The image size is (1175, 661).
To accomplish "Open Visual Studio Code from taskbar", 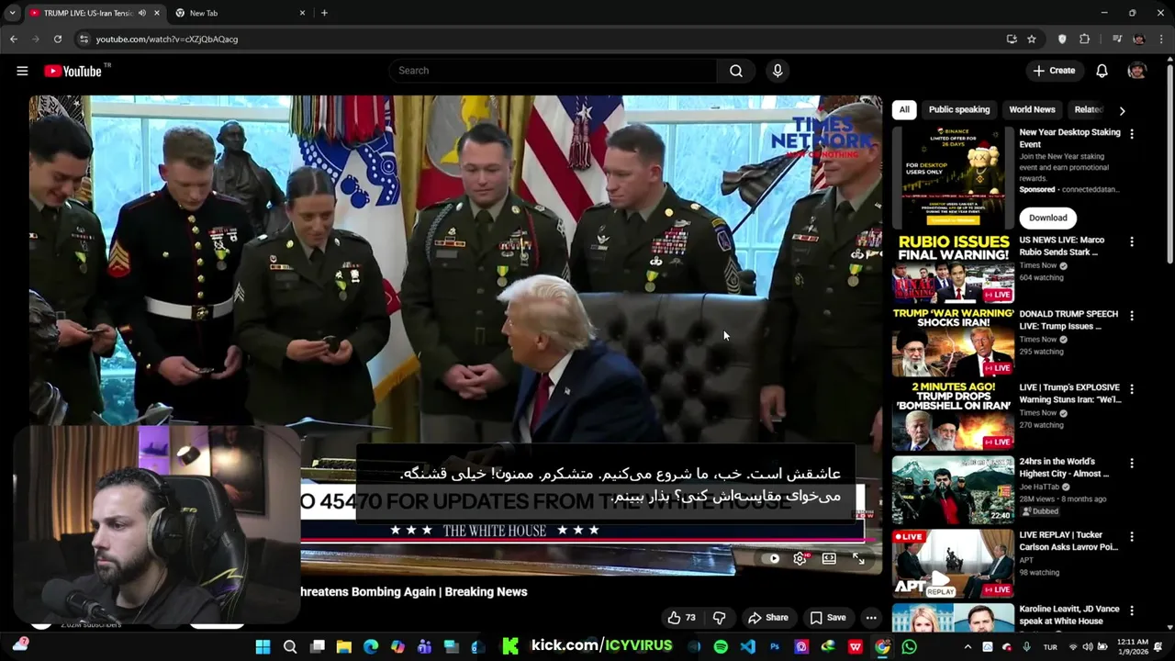I will click(x=747, y=646).
